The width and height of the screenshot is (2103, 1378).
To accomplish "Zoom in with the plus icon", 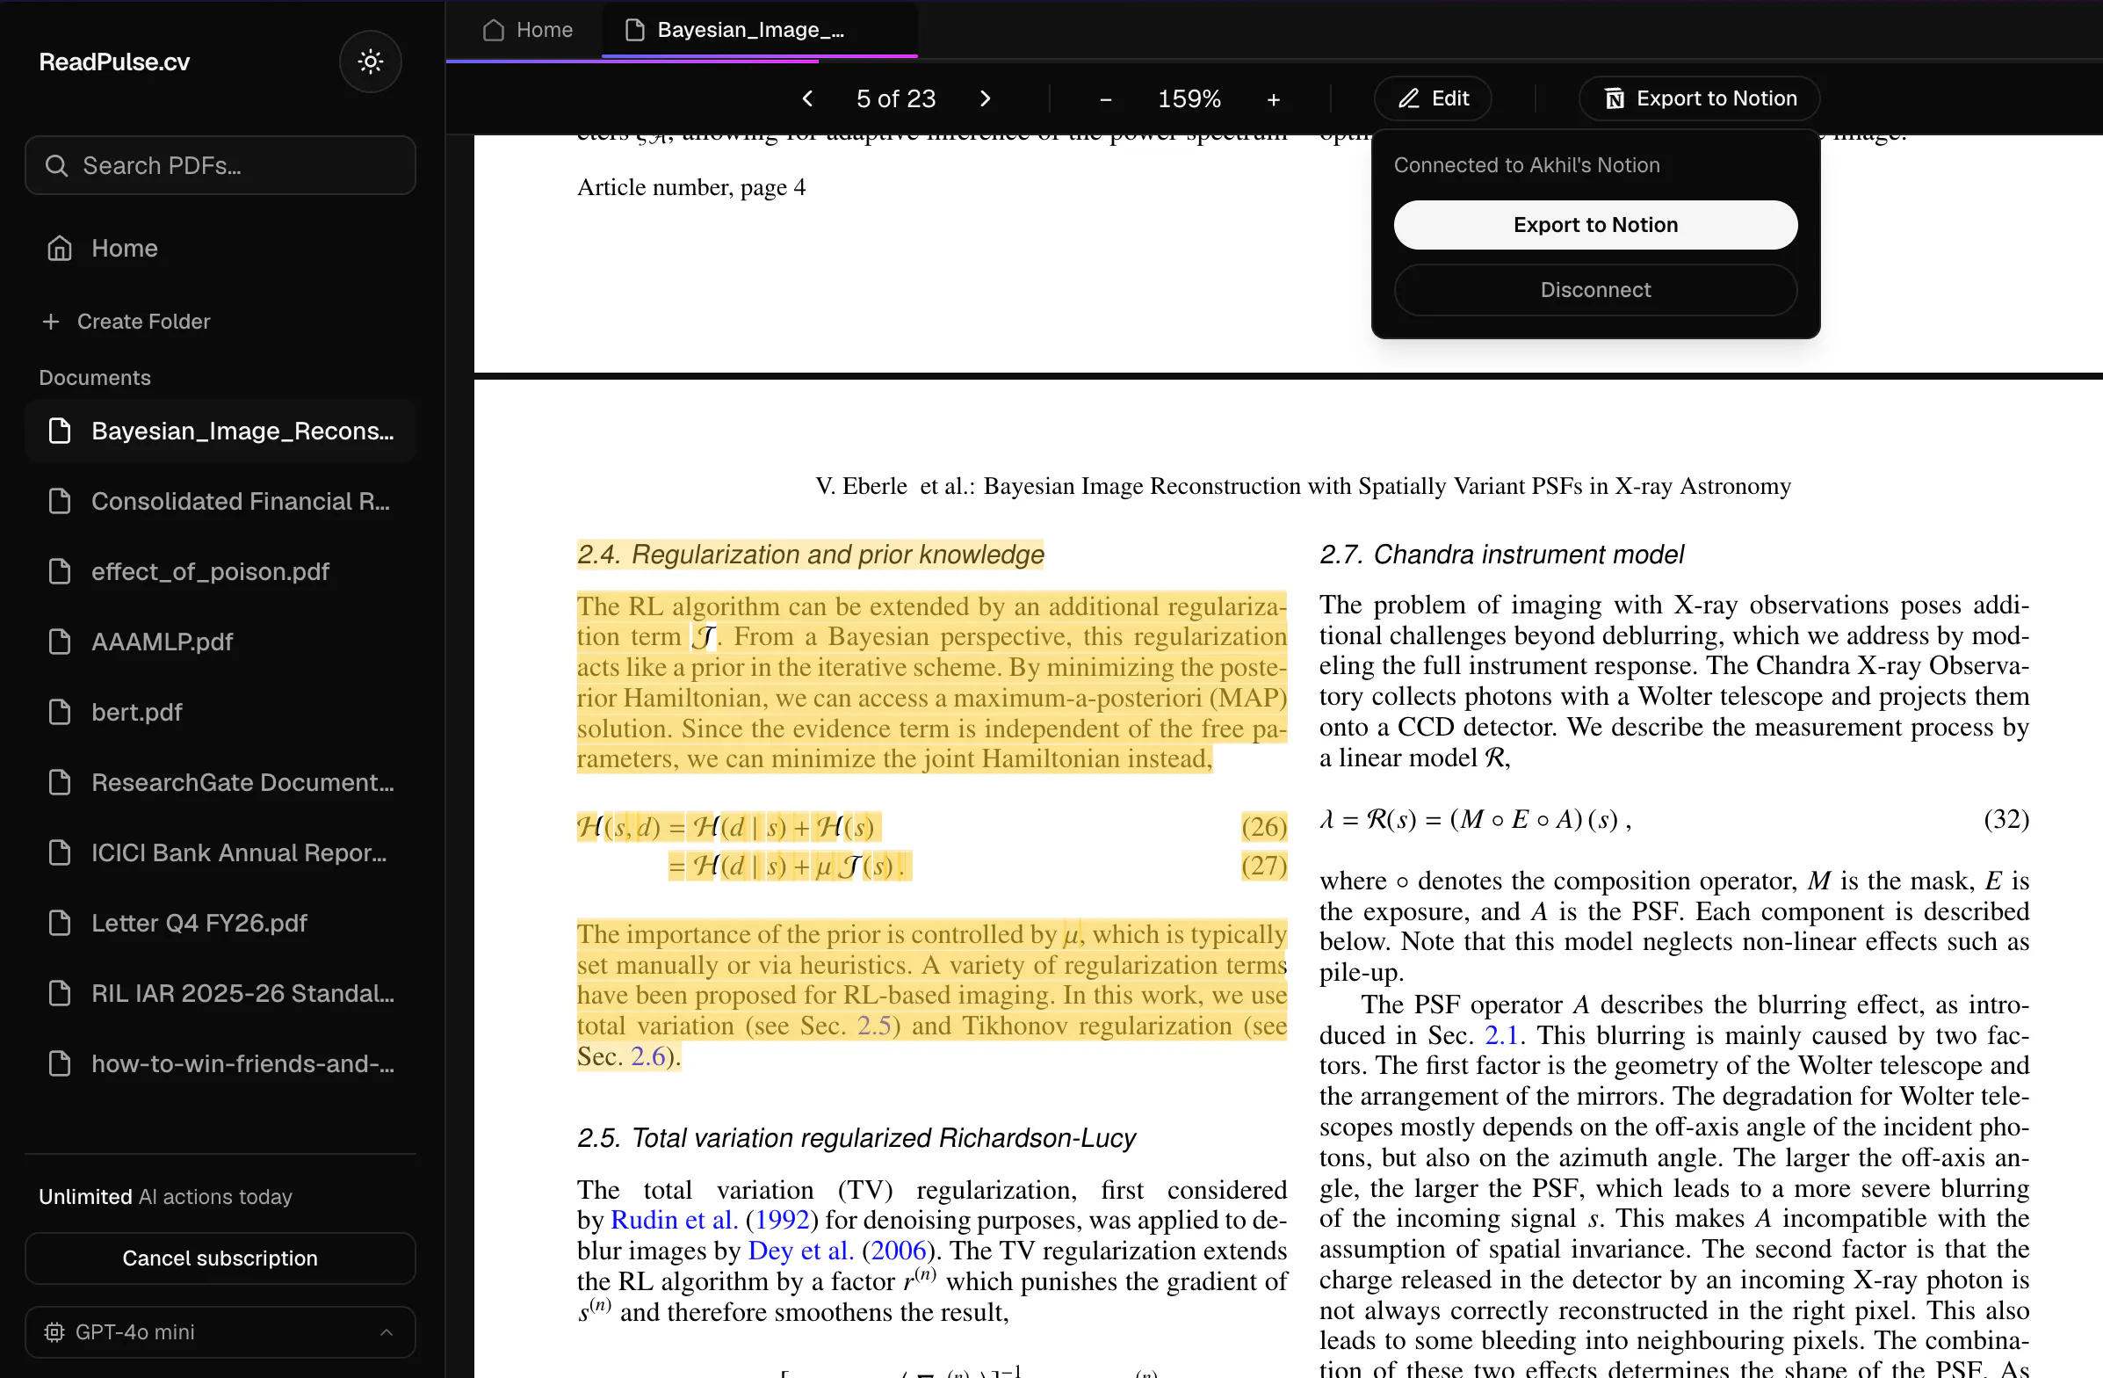I will click(1273, 100).
